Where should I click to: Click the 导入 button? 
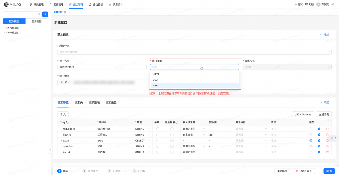(63, 114)
